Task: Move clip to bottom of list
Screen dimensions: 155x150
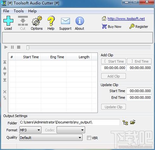Action: [x=5, y=80]
